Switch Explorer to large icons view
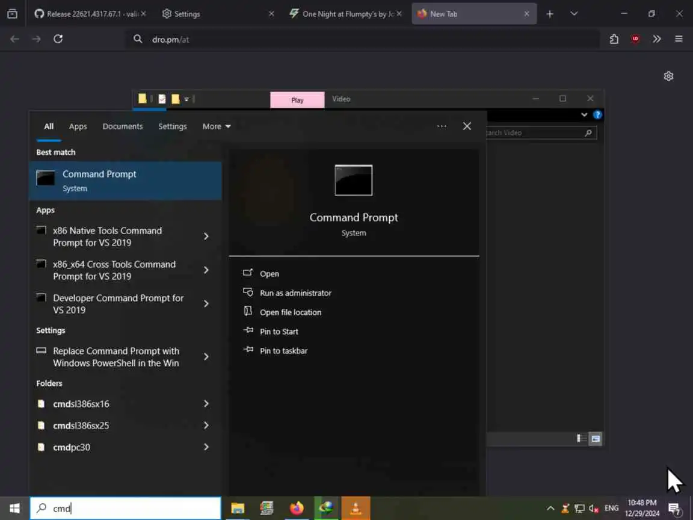Image resolution: width=693 pixels, height=520 pixels. [x=596, y=438]
